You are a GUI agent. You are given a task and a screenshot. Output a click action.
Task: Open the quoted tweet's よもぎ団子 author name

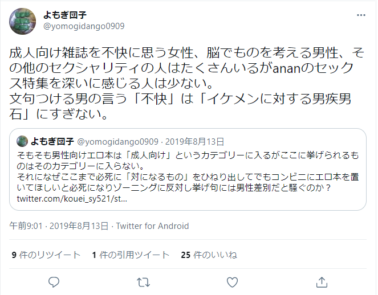pos(52,141)
